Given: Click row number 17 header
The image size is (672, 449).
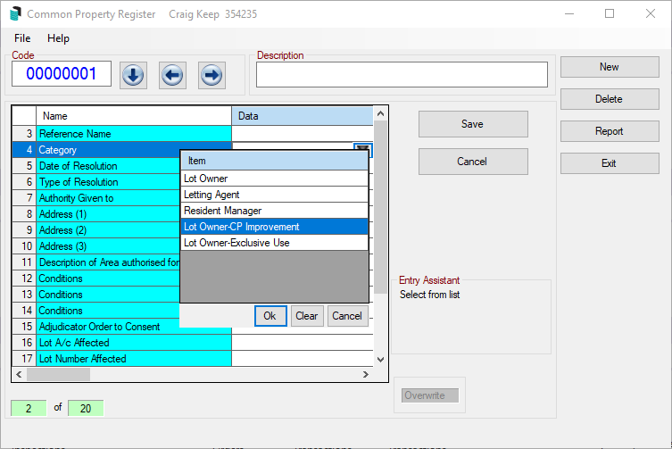Looking at the screenshot, I should click(x=24, y=359).
